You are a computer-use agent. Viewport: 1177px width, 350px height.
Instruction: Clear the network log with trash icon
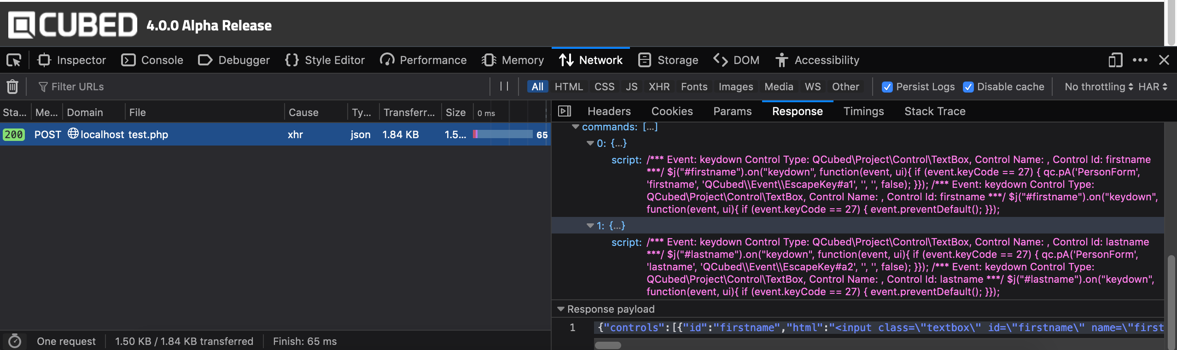click(12, 87)
